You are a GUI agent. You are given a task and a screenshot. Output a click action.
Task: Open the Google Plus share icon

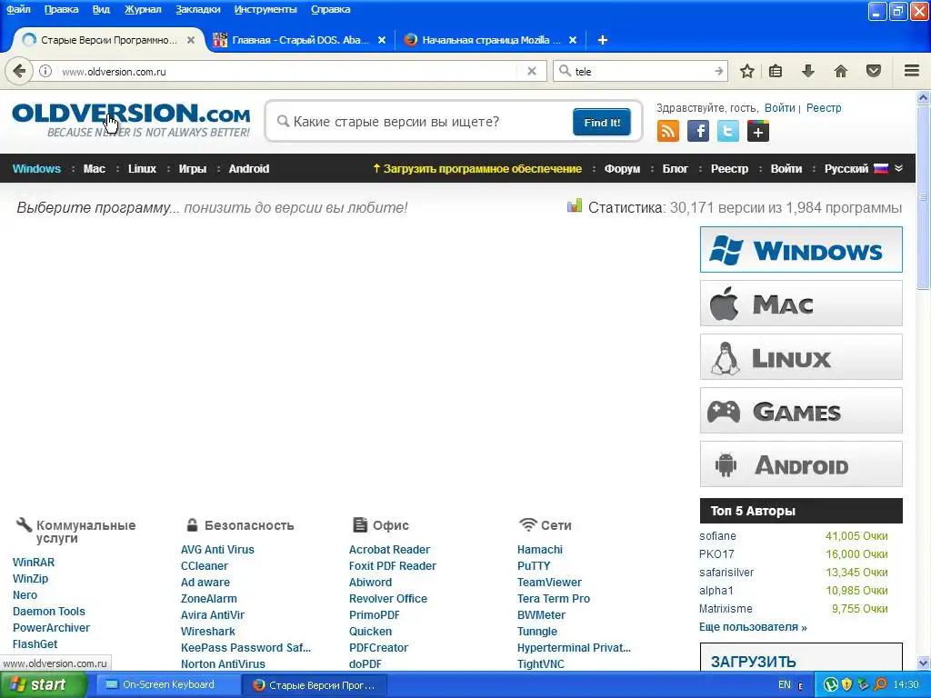click(757, 131)
